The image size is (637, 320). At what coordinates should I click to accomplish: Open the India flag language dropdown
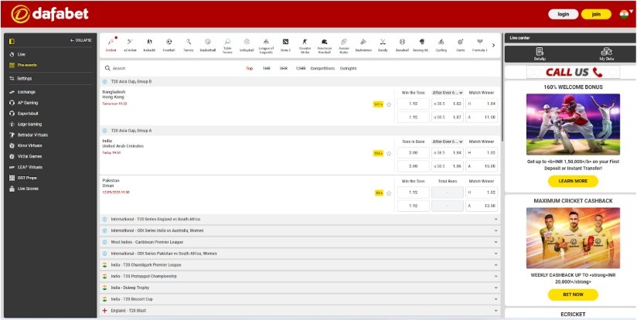(626, 14)
